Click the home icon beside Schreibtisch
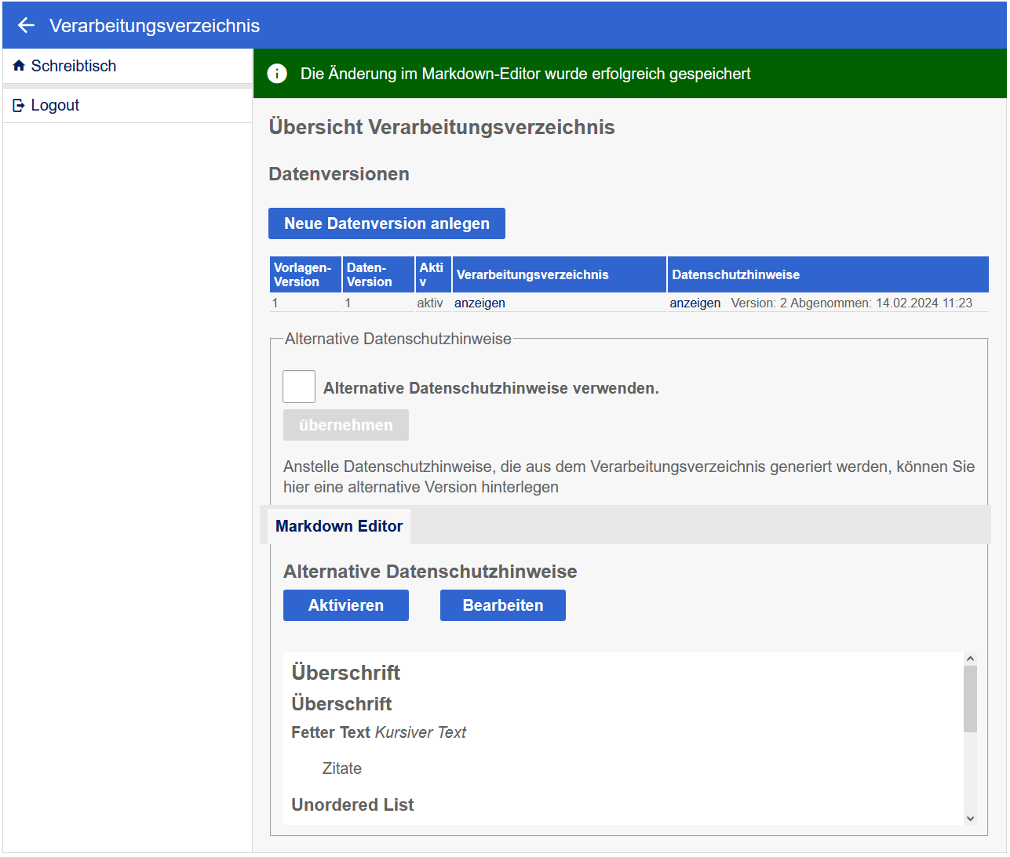Image resolution: width=1010 pixels, height=857 pixels. pyautogui.click(x=19, y=66)
